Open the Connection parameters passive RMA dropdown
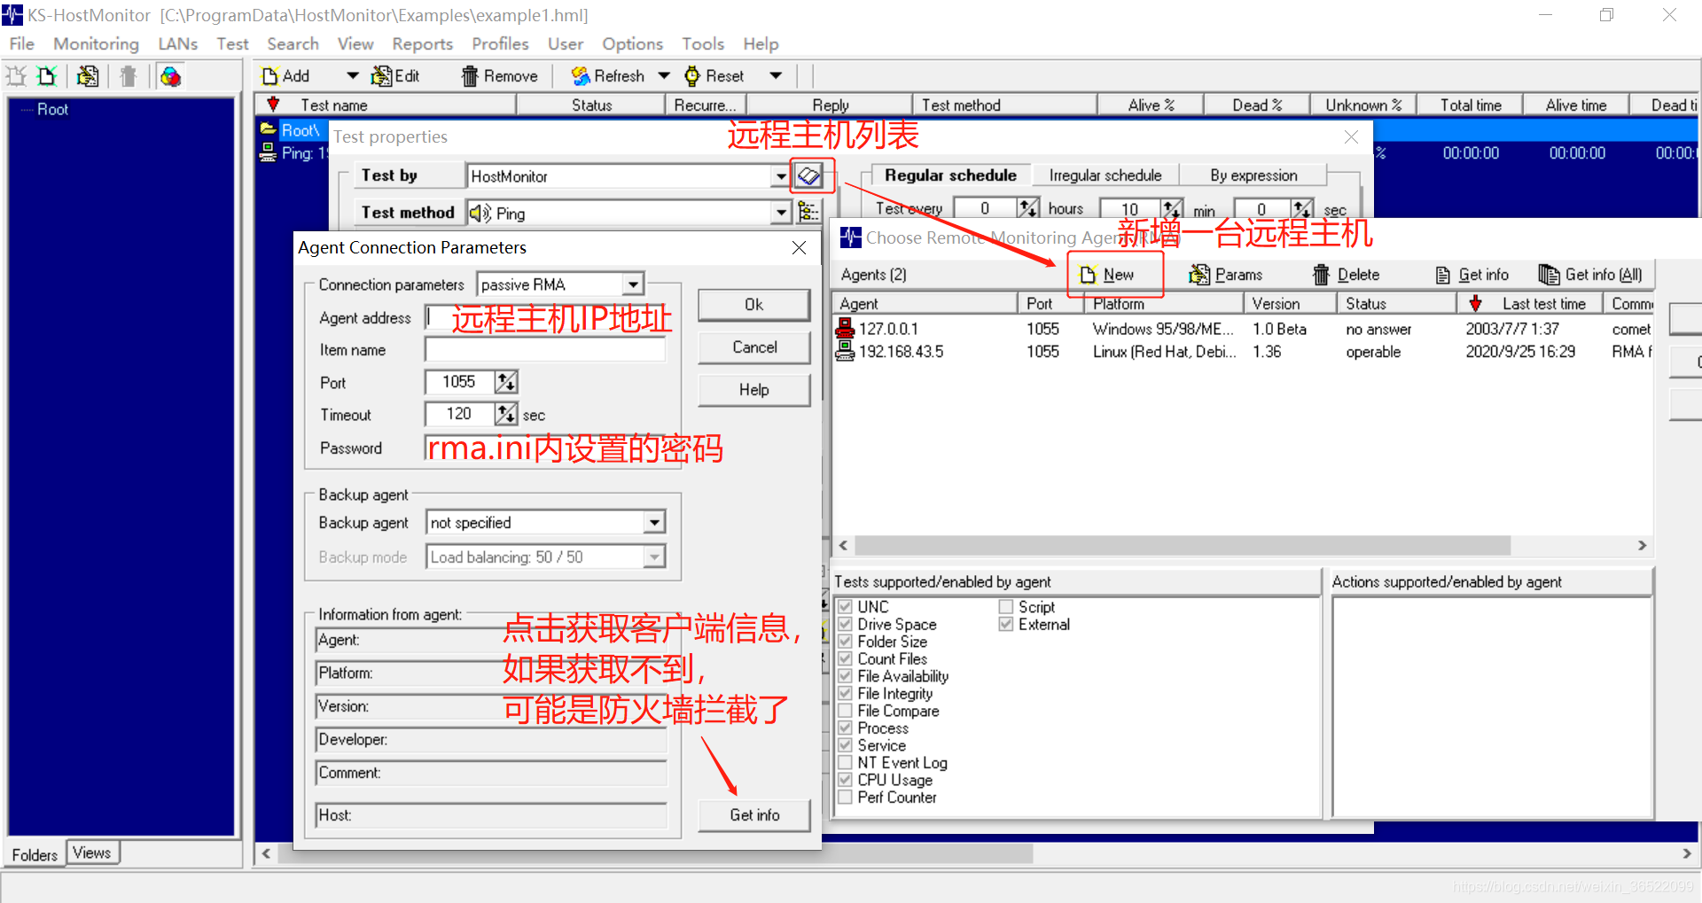The height and width of the screenshot is (903, 1702). pos(632,284)
